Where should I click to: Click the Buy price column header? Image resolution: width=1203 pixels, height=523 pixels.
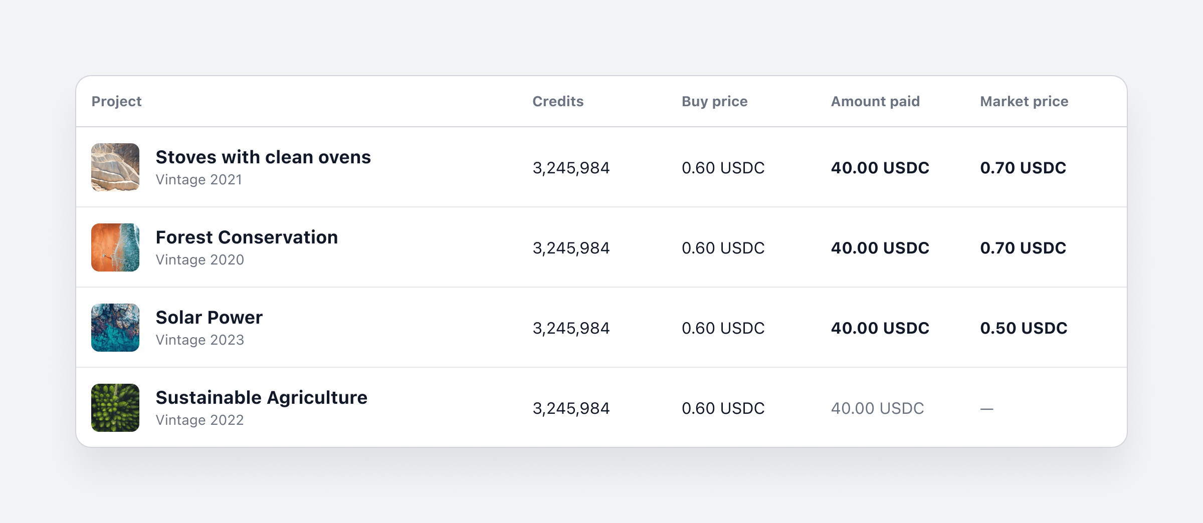click(x=714, y=101)
